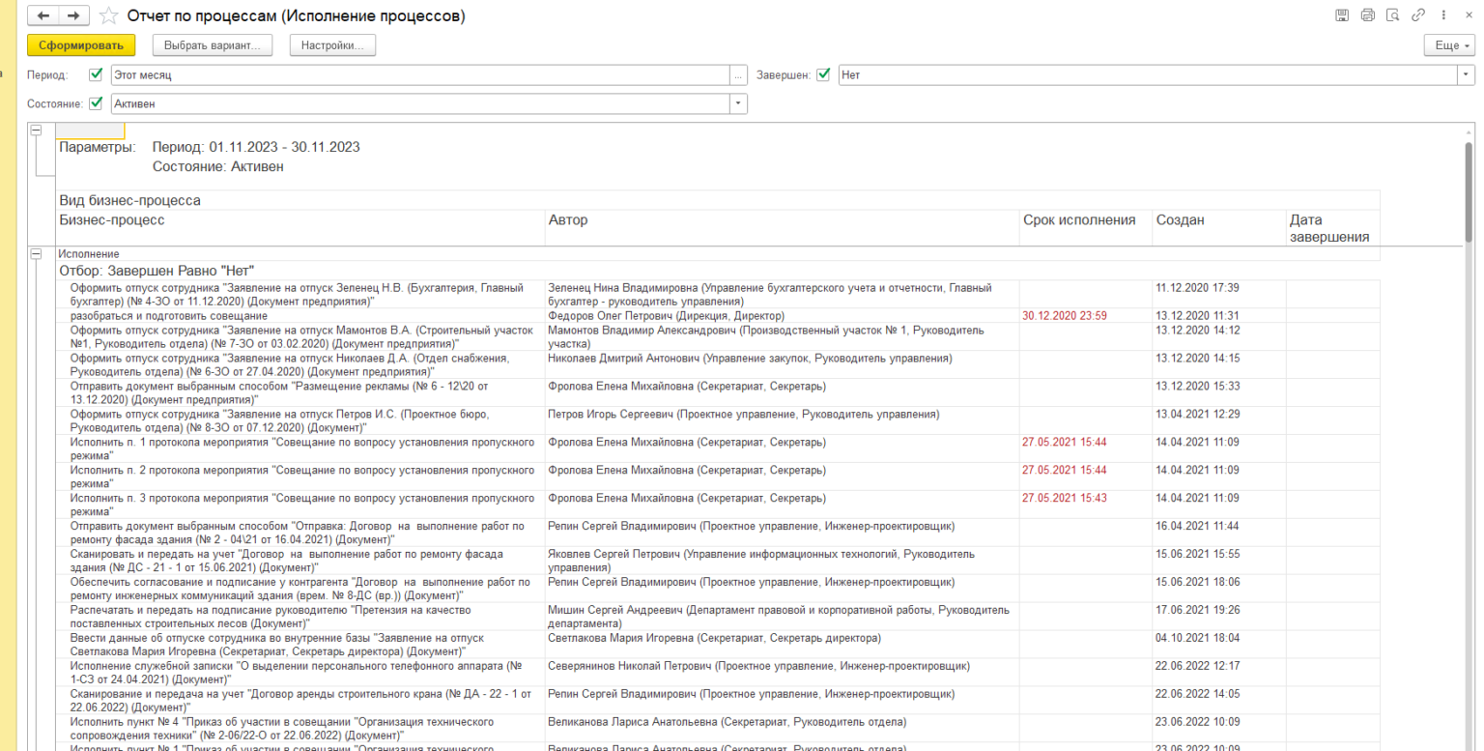Open the three-dot options menu in title bar

click(x=1443, y=15)
